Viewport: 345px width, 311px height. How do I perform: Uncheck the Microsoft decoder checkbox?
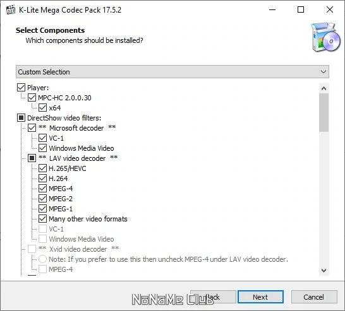(32, 128)
